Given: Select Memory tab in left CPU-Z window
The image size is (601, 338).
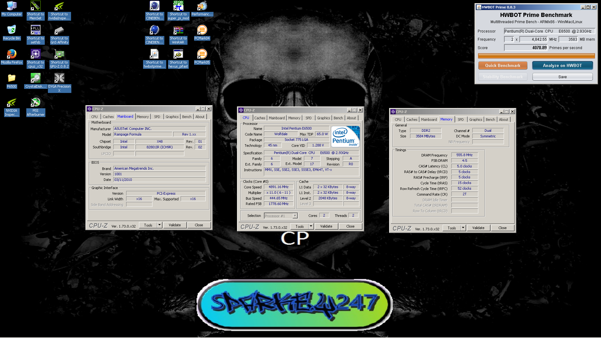Looking at the screenshot, I should click(x=143, y=117).
